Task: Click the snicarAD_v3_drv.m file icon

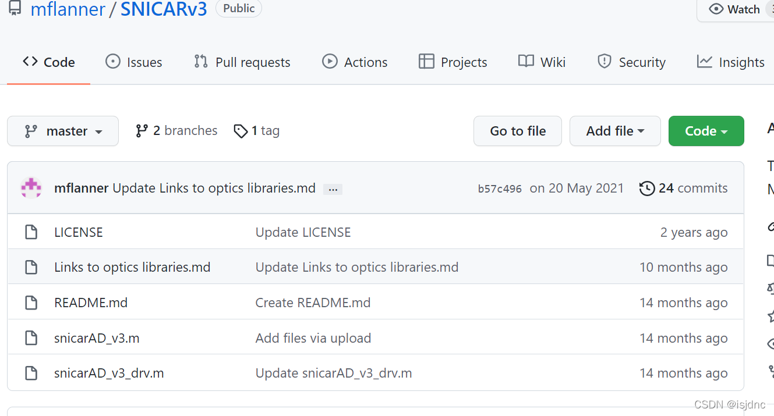Action: pos(31,373)
